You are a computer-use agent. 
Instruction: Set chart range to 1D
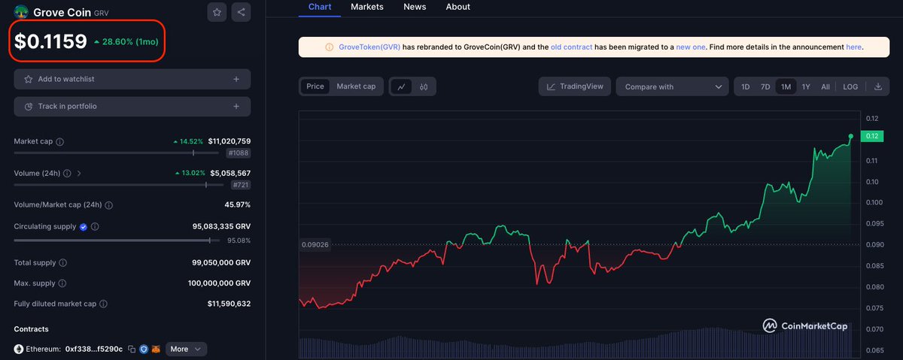tap(746, 87)
